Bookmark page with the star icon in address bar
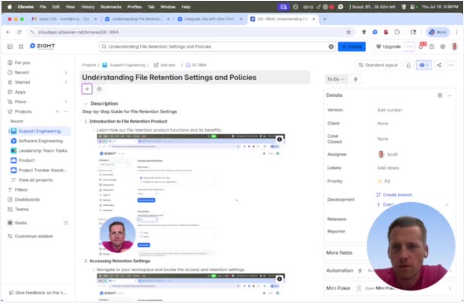 349,32
